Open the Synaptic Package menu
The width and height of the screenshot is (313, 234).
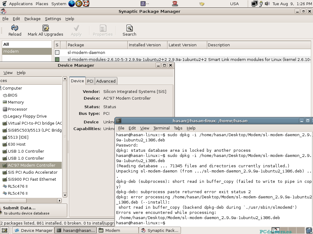pos(32,19)
